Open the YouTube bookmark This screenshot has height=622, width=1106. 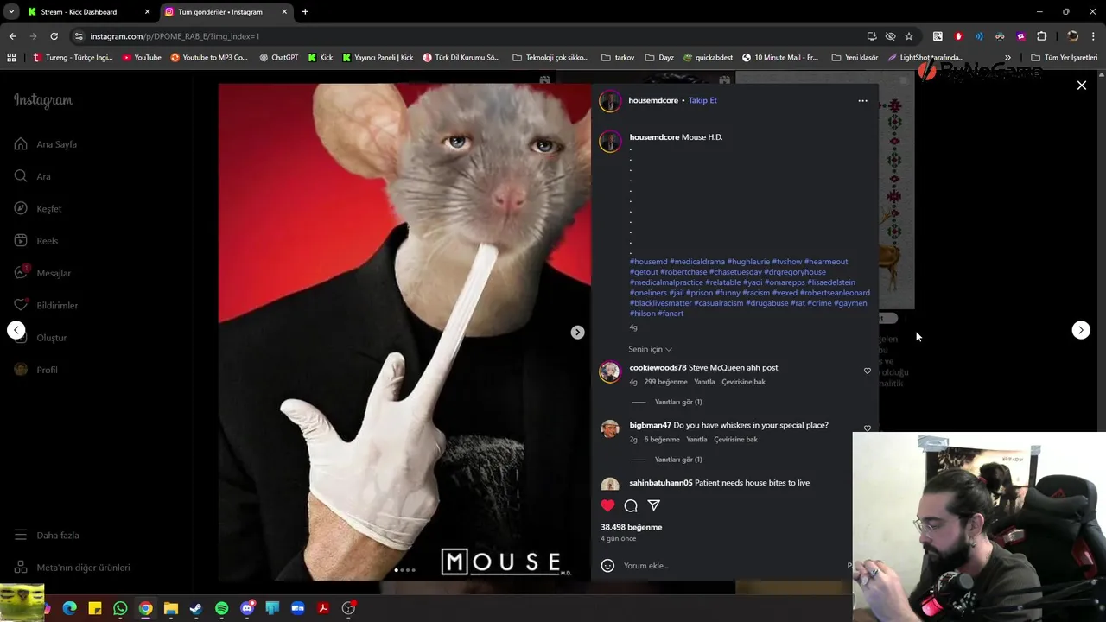142,58
